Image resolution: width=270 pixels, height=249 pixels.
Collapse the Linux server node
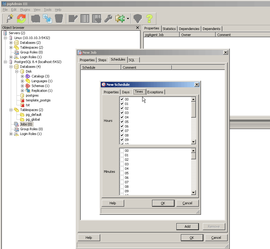click(x=5, y=38)
